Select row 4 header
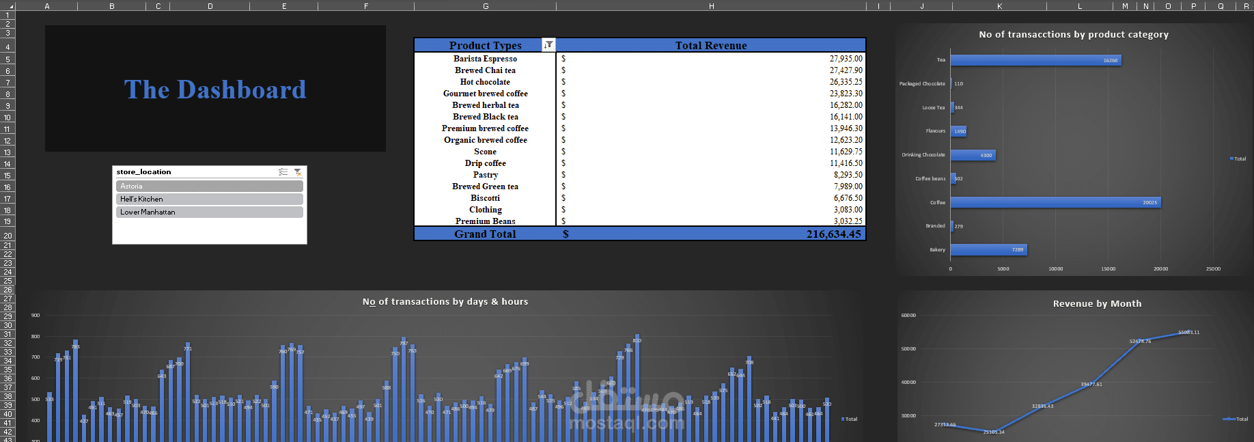 (x=8, y=47)
